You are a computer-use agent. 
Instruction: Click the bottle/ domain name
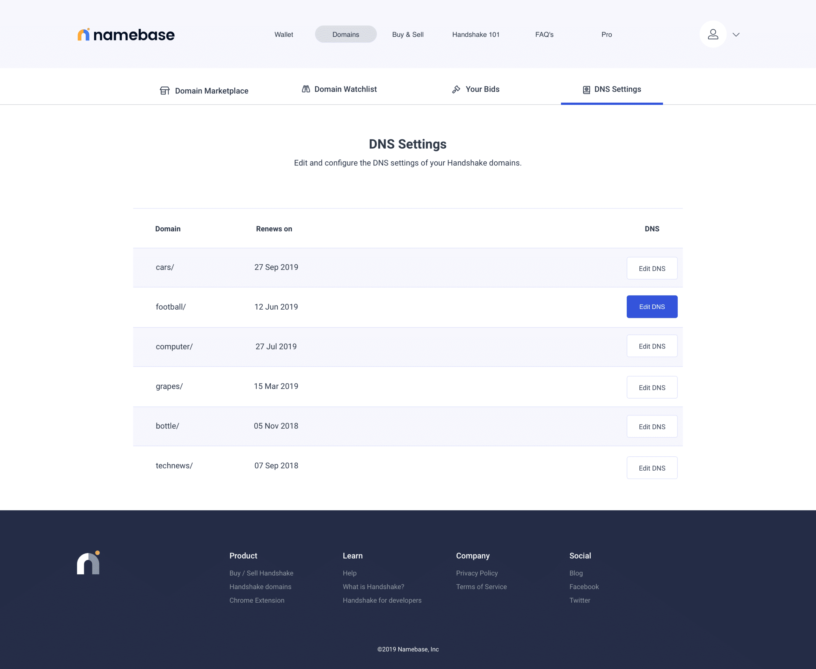pyautogui.click(x=167, y=426)
